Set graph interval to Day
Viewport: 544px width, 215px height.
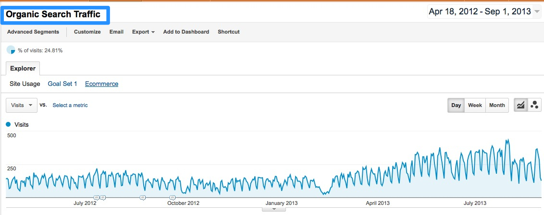(456, 105)
